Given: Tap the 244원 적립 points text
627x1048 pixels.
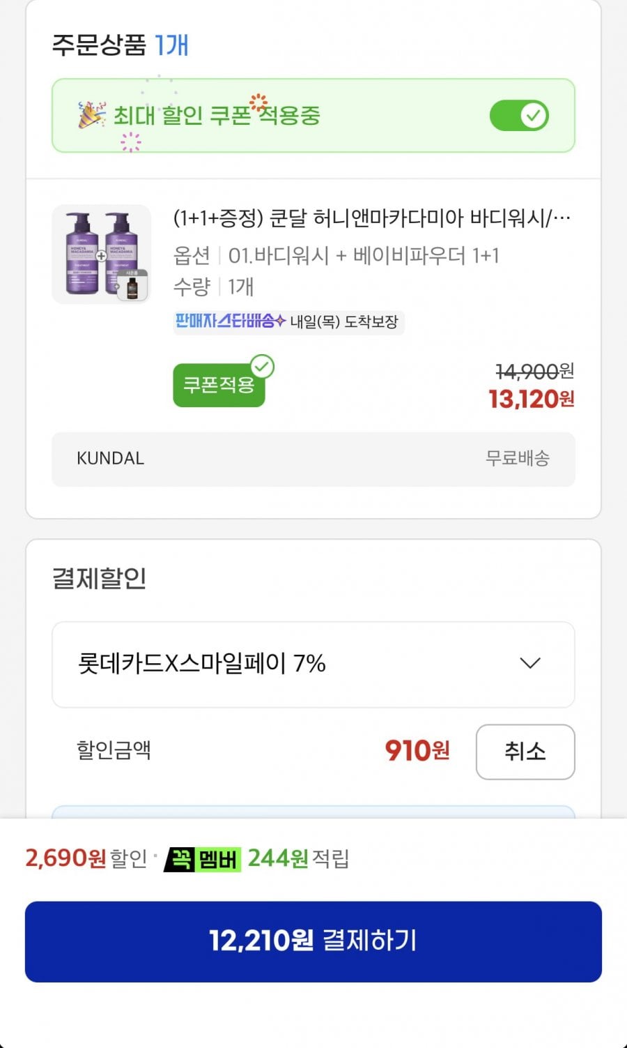Looking at the screenshot, I should [x=298, y=858].
